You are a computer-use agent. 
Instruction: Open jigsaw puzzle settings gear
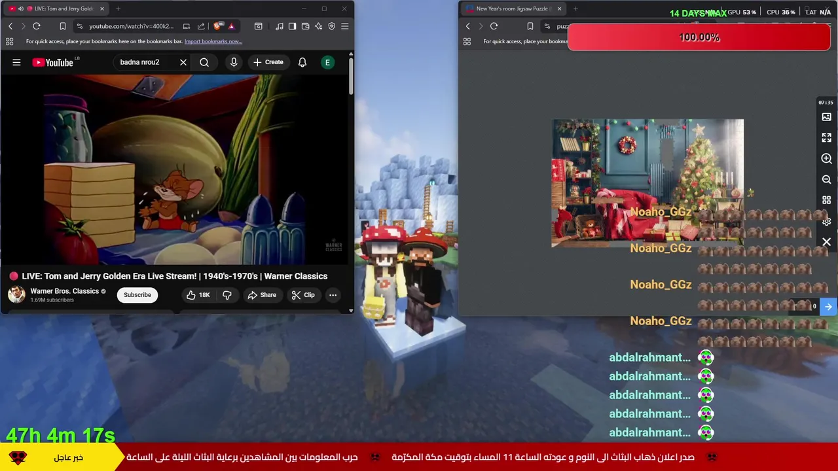[826, 222]
